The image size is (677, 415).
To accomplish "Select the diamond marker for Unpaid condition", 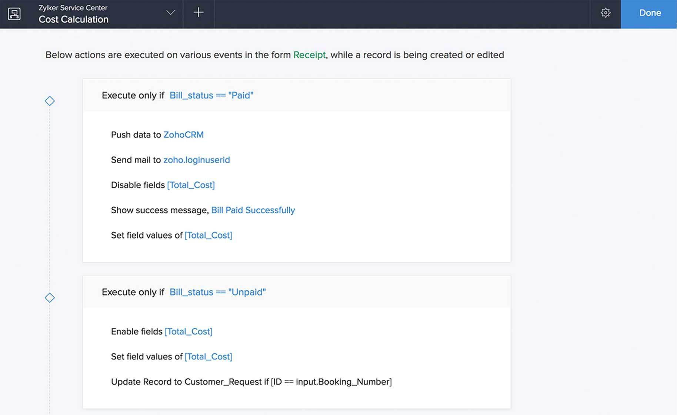I will [50, 297].
